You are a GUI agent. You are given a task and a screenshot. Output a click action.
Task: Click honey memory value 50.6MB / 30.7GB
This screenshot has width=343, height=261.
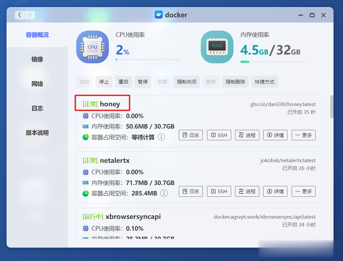click(150, 127)
